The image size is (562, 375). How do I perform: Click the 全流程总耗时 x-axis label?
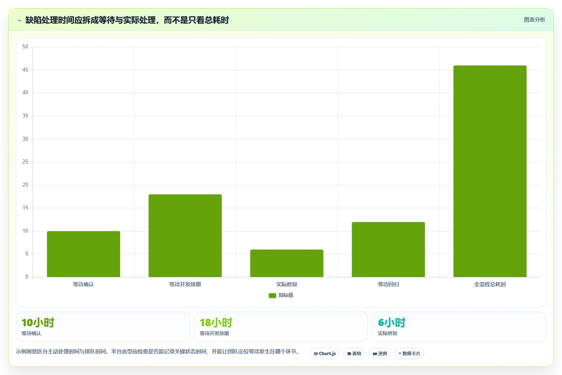(490, 284)
